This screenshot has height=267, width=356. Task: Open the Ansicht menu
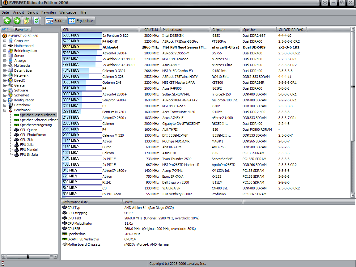click(19, 12)
